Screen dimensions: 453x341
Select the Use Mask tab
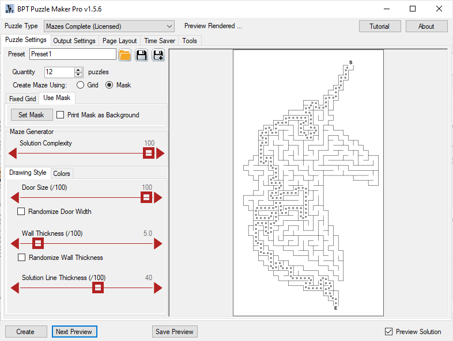tap(57, 98)
